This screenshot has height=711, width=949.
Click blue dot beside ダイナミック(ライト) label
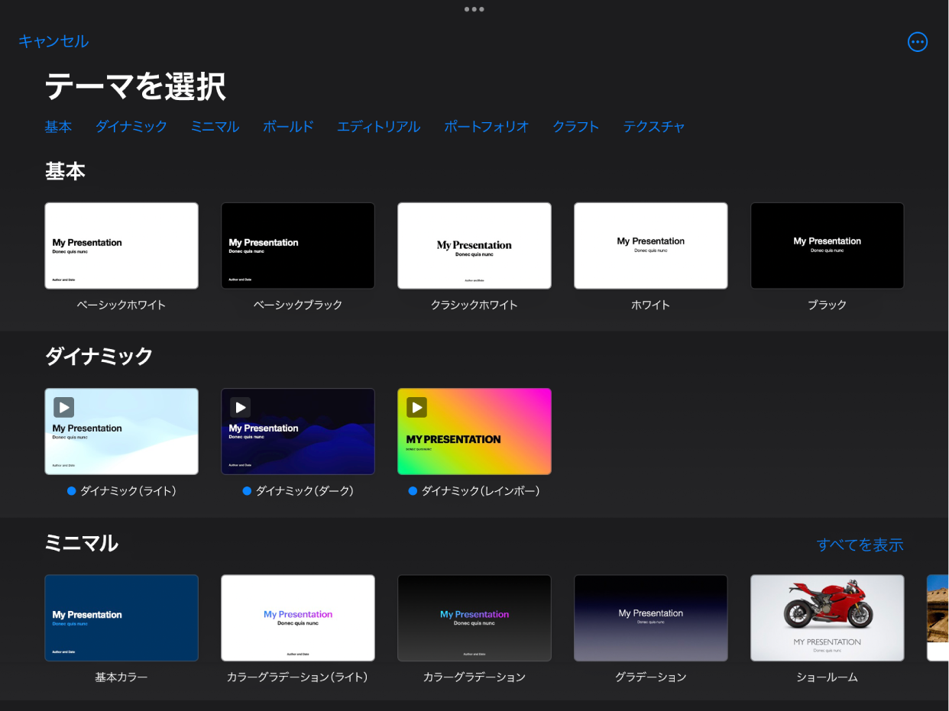(72, 491)
